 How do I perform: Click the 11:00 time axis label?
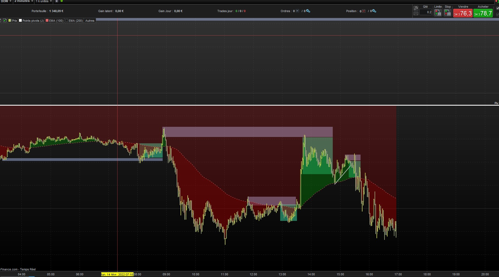click(x=224, y=274)
